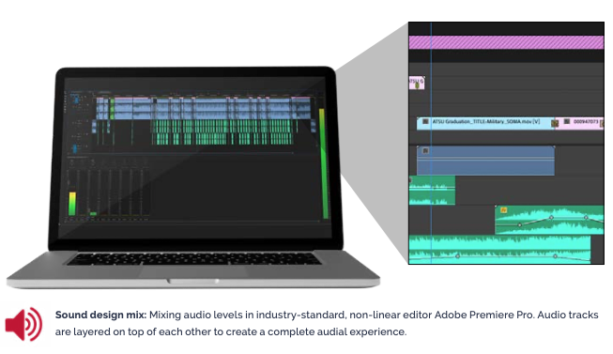The height and width of the screenshot is (354, 613).
Task: Click middle volume keyframe on green fx audio clip
Action: (552, 217)
